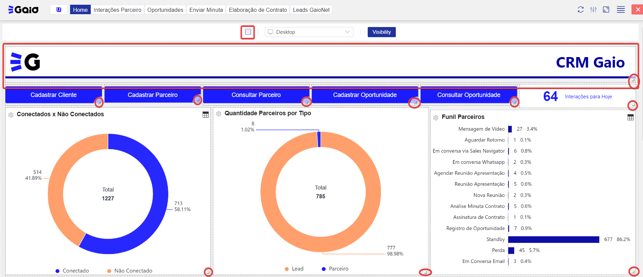The width and height of the screenshot is (643, 277).
Task: Click resize handle of Quantidade Parceiros chart panel
Action: pyautogui.click(x=425, y=272)
